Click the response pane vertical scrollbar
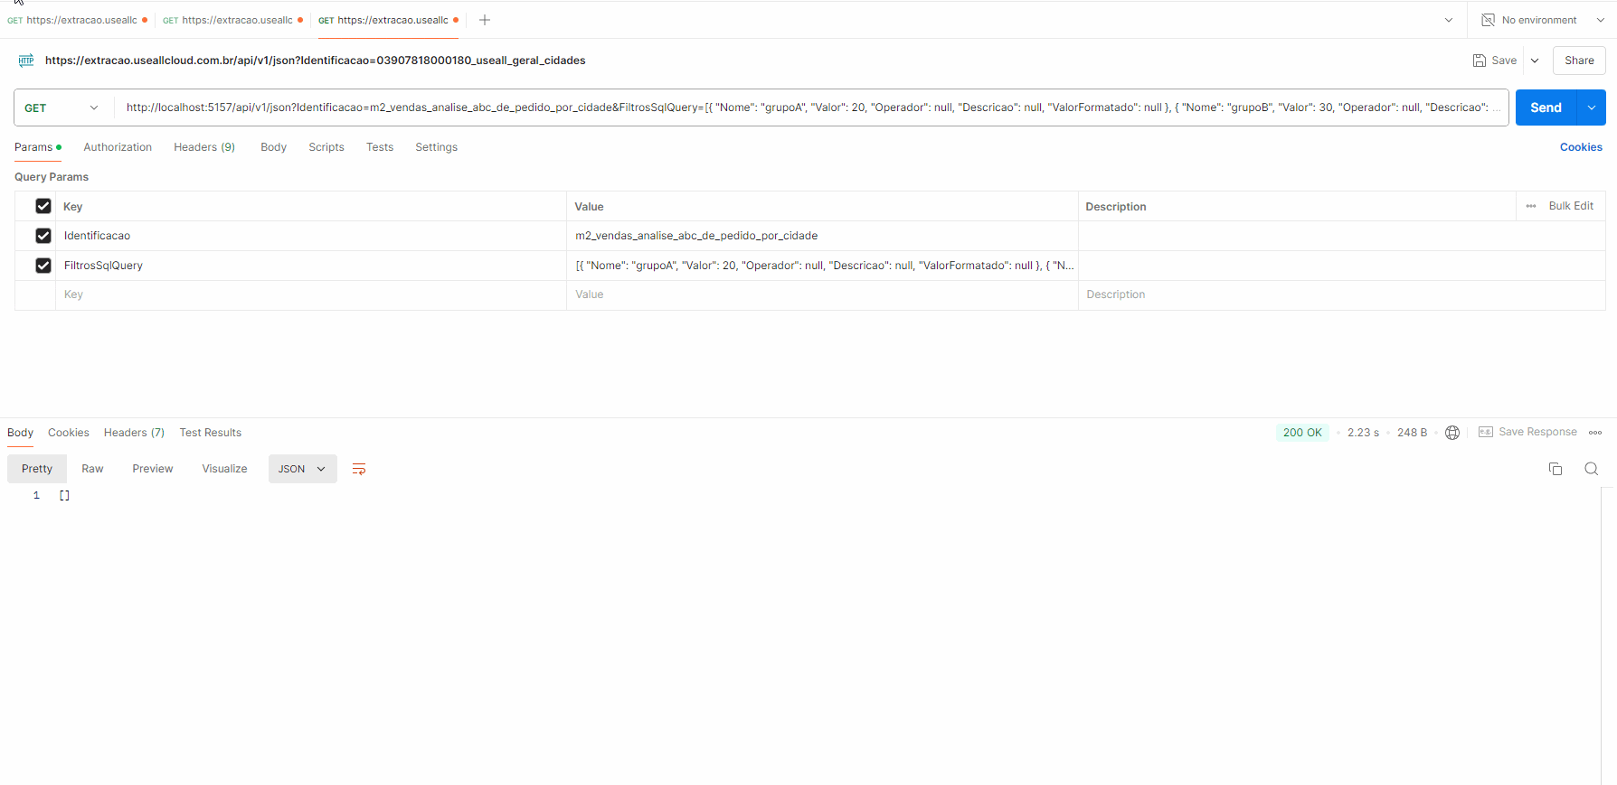This screenshot has height=785, width=1617. click(1607, 632)
